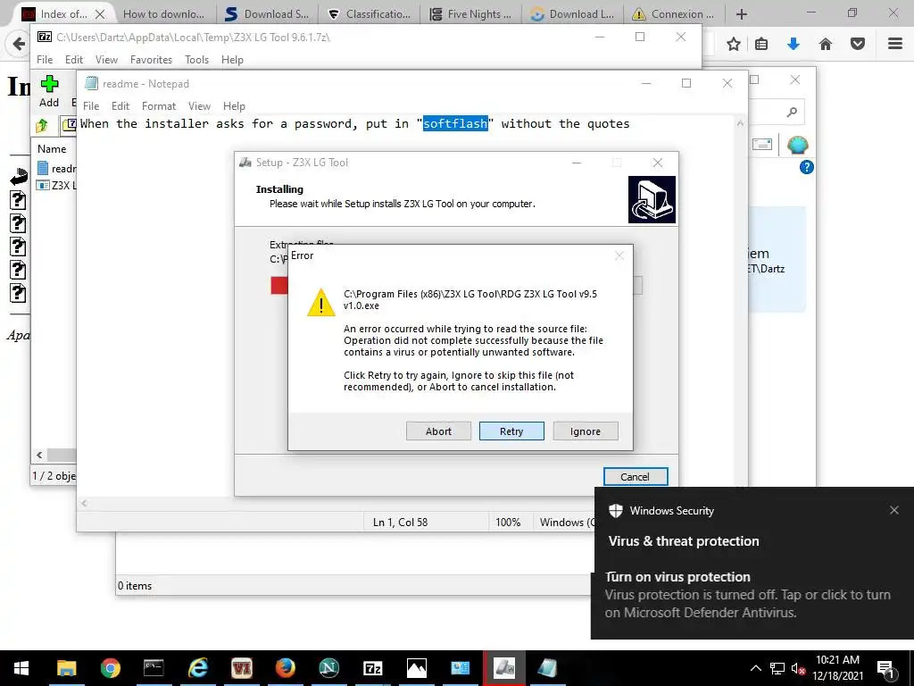Open 7-Zip Tools menu

point(196,60)
